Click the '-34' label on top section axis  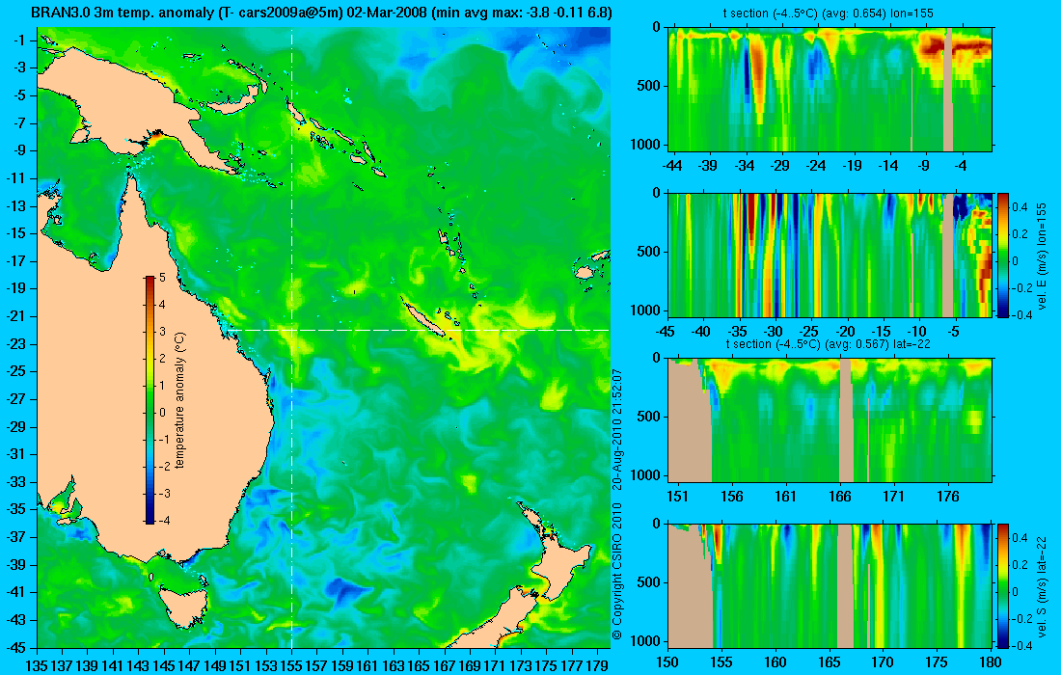click(x=745, y=166)
